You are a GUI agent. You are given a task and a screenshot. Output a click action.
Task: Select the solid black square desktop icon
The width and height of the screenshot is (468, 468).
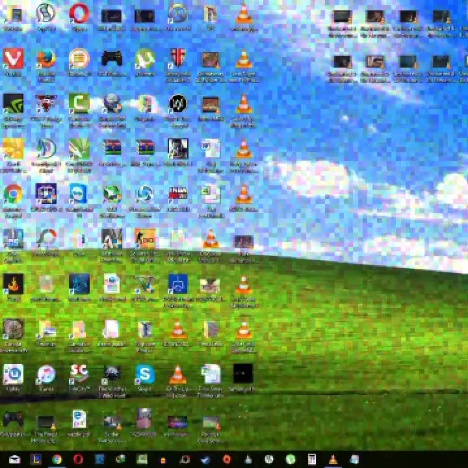[243, 373]
